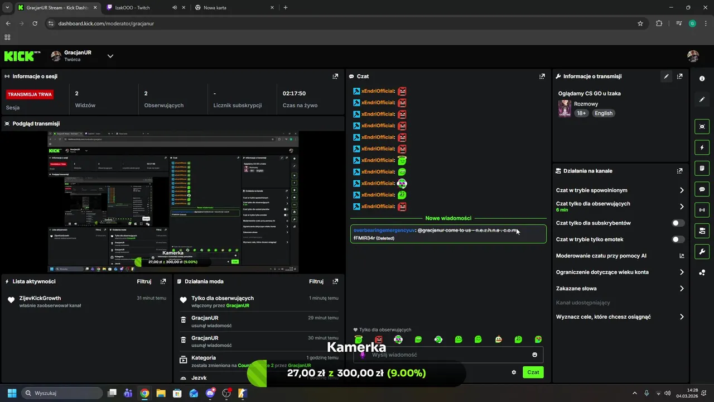714x402 pixels.
Task: Open Windows Start menu
Action: [12, 393]
